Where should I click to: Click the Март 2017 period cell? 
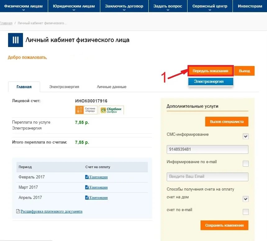[x=28, y=187]
